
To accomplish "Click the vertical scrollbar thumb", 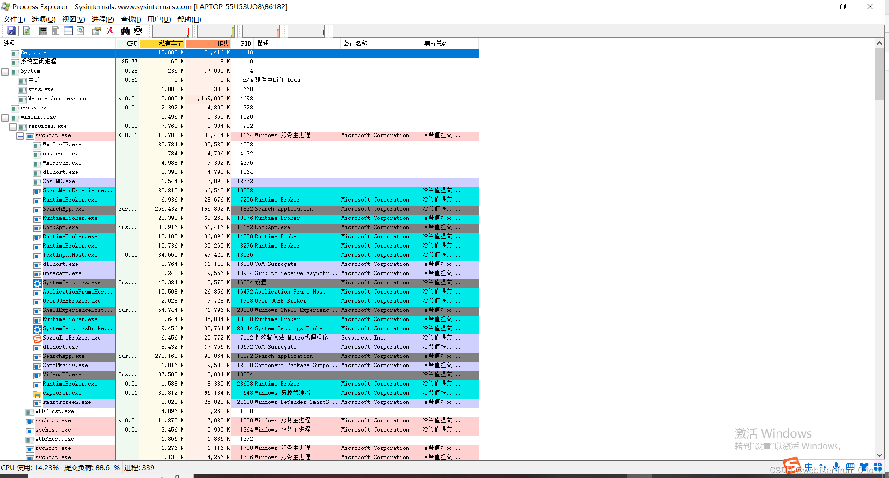I will pyautogui.click(x=879, y=74).
